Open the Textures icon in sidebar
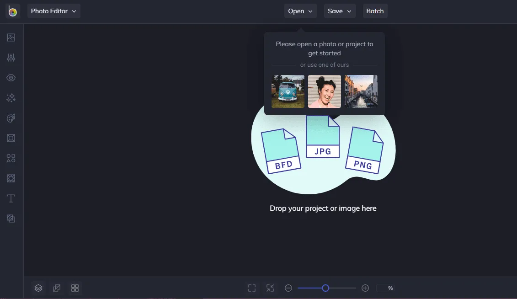This screenshot has width=517, height=299. (x=11, y=178)
